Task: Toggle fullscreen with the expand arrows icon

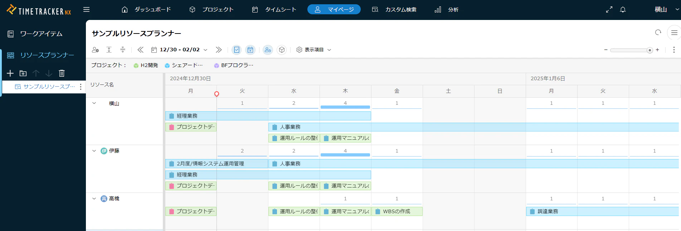Action: click(x=609, y=10)
